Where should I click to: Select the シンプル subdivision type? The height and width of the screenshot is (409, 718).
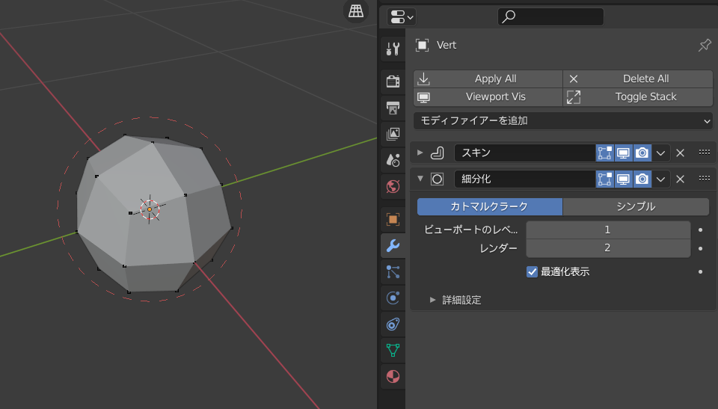(x=636, y=206)
